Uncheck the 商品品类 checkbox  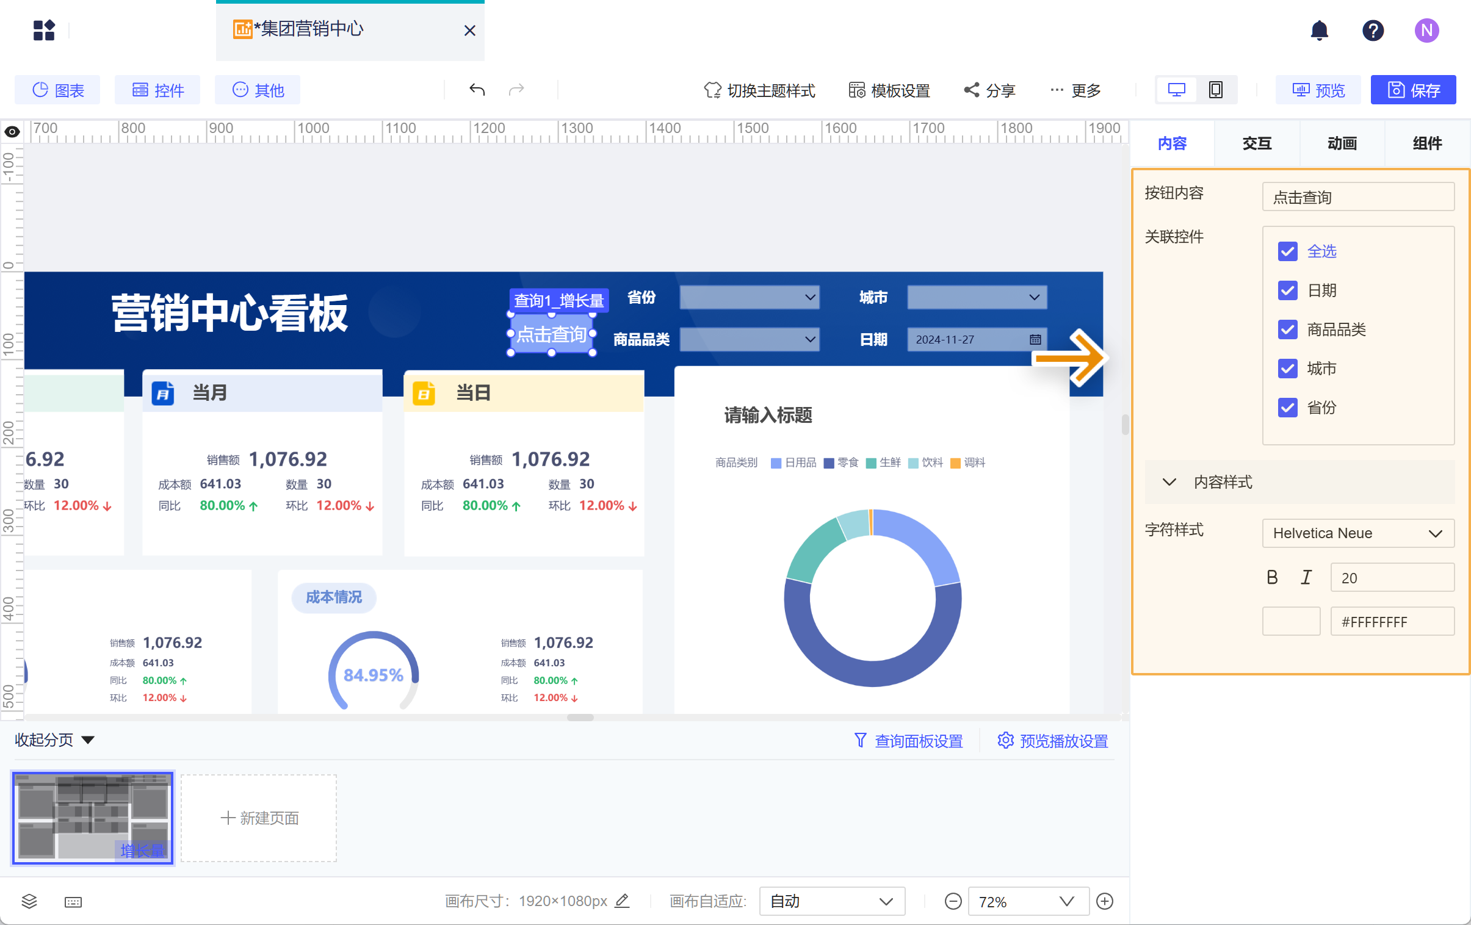click(x=1287, y=329)
